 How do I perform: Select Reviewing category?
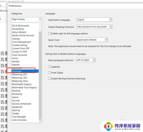click(17, 94)
